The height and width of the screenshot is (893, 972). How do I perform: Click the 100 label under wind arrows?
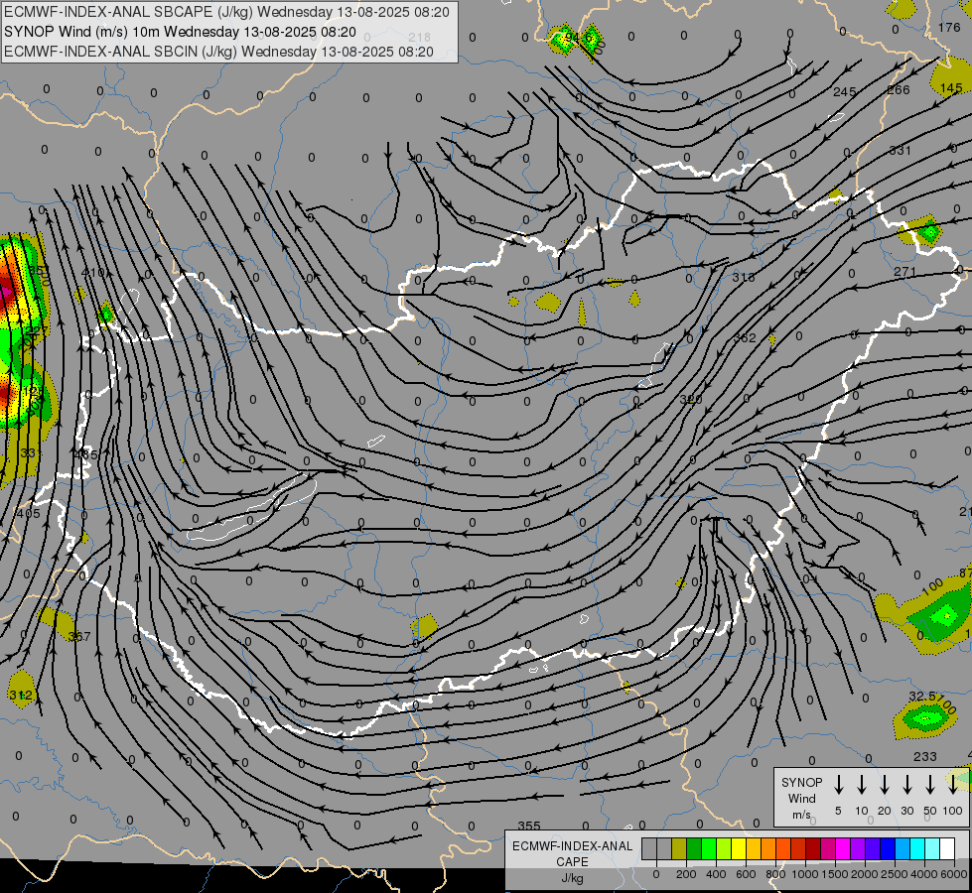click(953, 811)
